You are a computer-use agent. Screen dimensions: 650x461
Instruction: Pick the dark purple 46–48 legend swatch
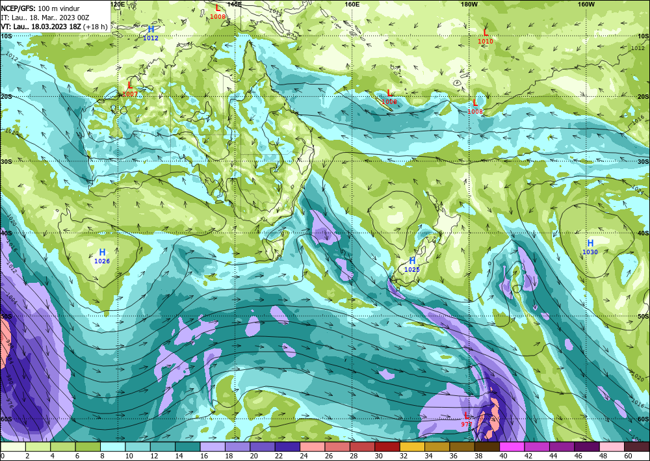click(x=587, y=447)
